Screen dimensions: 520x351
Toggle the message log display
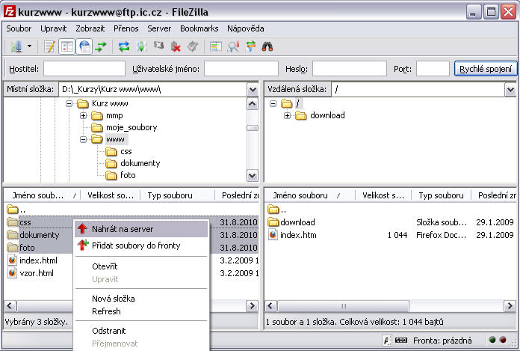click(50, 46)
